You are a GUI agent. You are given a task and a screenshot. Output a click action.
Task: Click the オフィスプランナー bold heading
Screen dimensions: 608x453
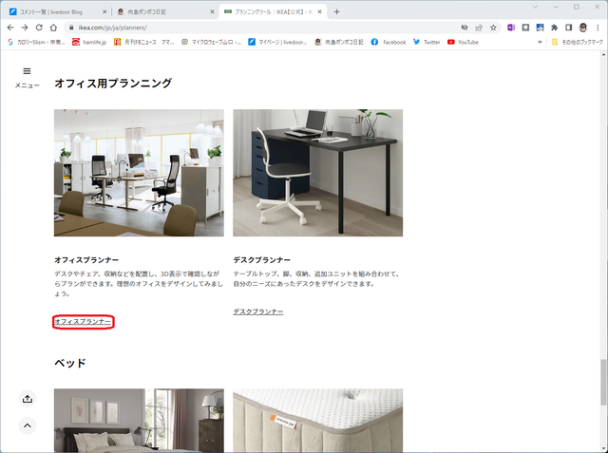pyautogui.click(x=86, y=259)
